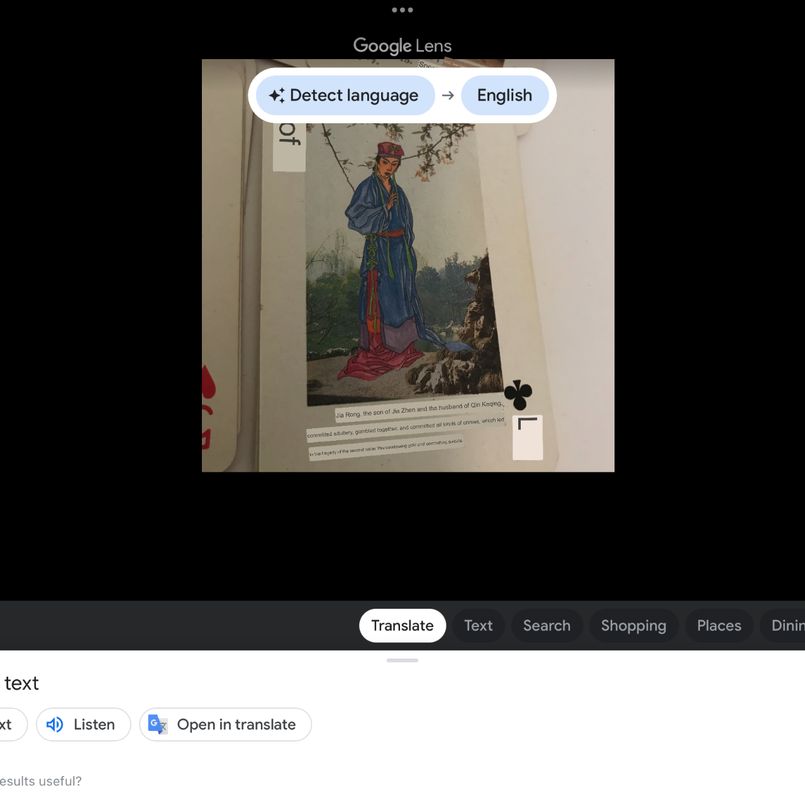Viewport: 805px width, 805px height.
Task: Open the Places tab
Action: pyautogui.click(x=719, y=626)
